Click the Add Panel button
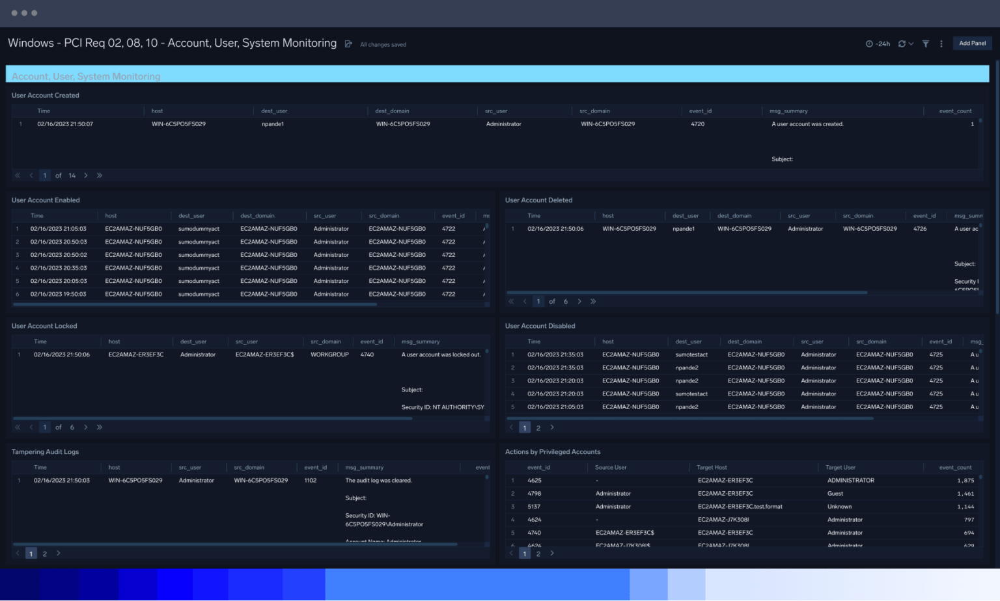This screenshot has width=1000, height=601. [972, 43]
